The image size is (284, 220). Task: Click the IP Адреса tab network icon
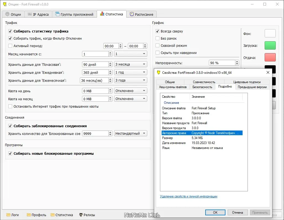tap(30, 14)
